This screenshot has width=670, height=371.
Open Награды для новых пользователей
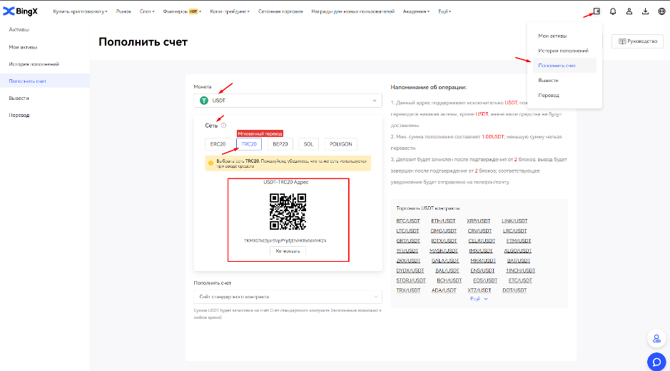coord(353,11)
